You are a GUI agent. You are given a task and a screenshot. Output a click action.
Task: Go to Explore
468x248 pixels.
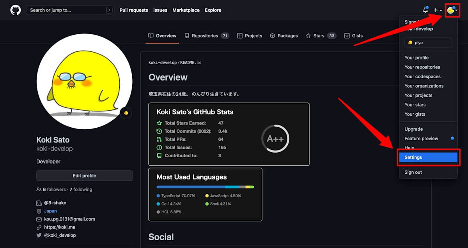tap(213, 10)
